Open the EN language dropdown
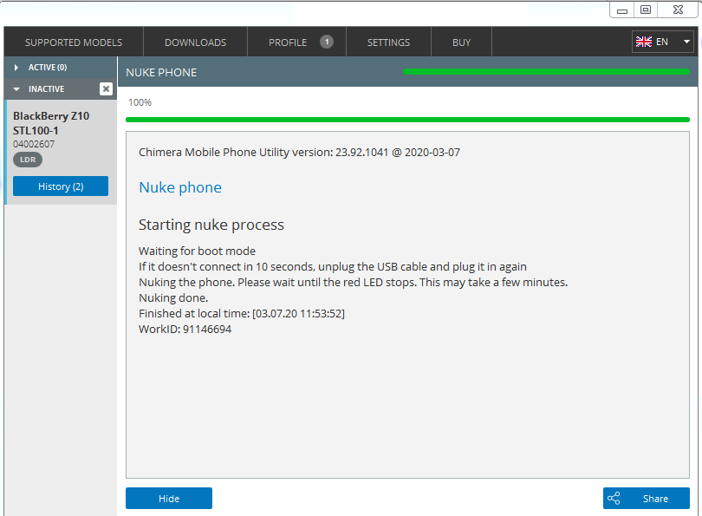This screenshot has height=516, width=702. point(663,42)
